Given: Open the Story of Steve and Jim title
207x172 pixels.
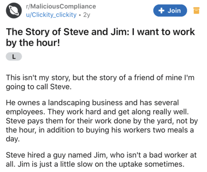Looking at the screenshot, I should point(100,37).
